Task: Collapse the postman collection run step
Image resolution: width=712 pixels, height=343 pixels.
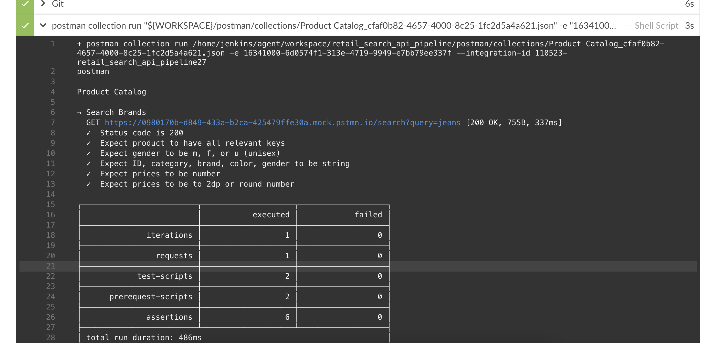Action: coord(43,25)
